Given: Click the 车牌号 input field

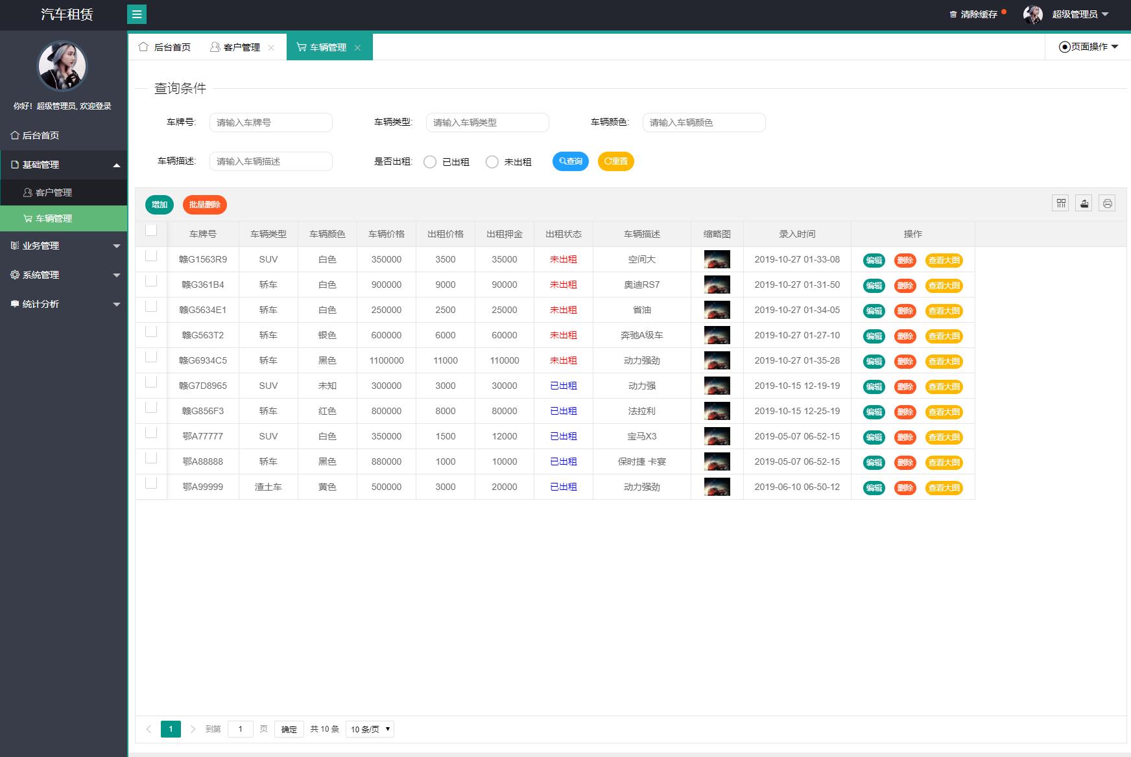Looking at the screenshot, I should coord(270,122).
